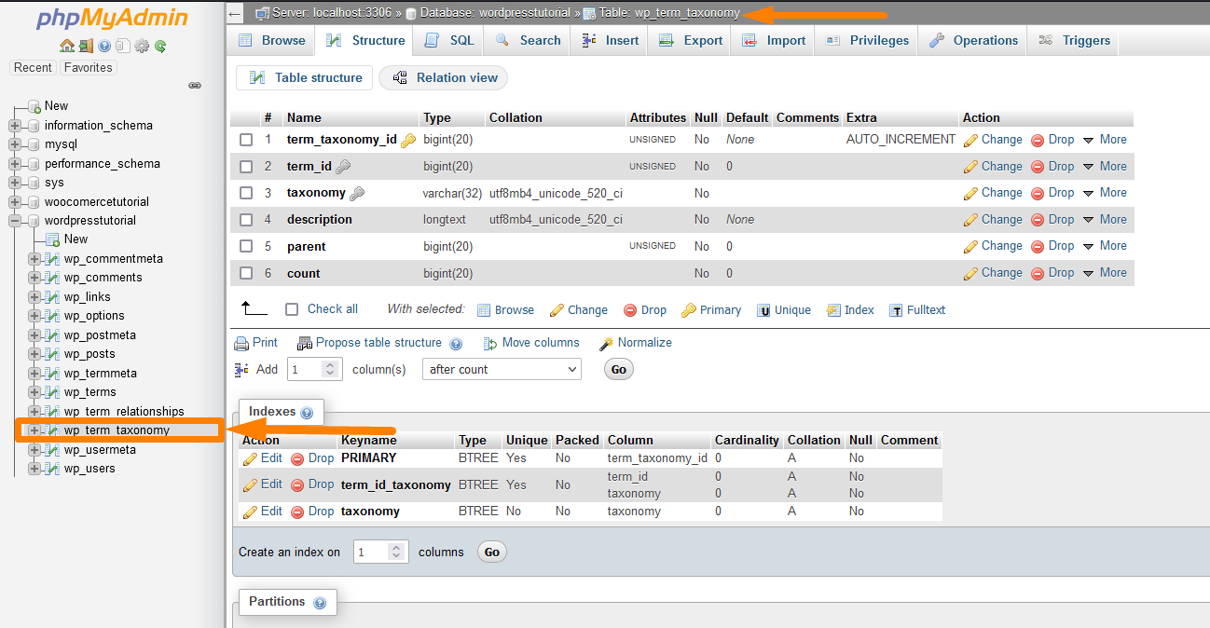Switch to the Browse tab
This screenshot has width=1210, height=628.
point(272,40)
